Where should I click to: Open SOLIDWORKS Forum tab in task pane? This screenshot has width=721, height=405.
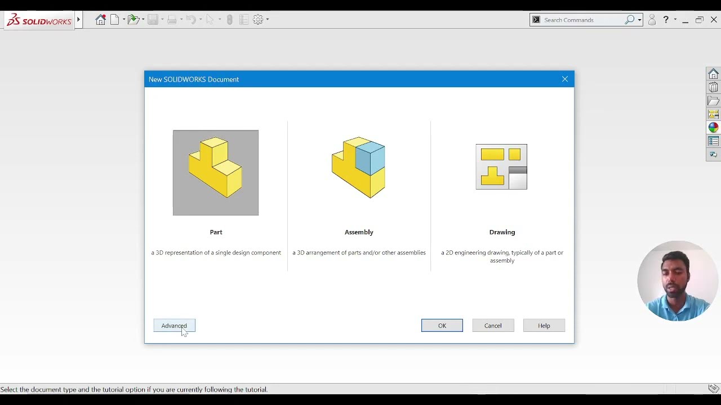click(x=713, y=155)
